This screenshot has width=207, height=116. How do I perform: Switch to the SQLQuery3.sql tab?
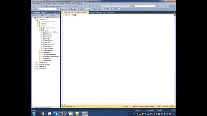click(x=74, y=13)
